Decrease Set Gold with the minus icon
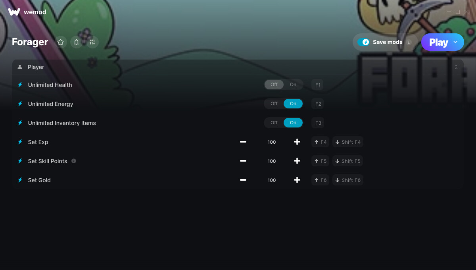The image size is (476, 270). point(243,180)
